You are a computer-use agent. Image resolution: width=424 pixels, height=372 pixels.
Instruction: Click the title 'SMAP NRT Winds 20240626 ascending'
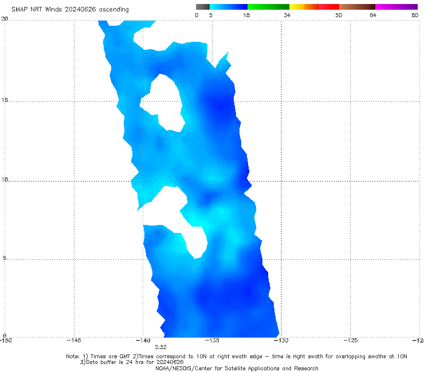click(x=70, y=9)
